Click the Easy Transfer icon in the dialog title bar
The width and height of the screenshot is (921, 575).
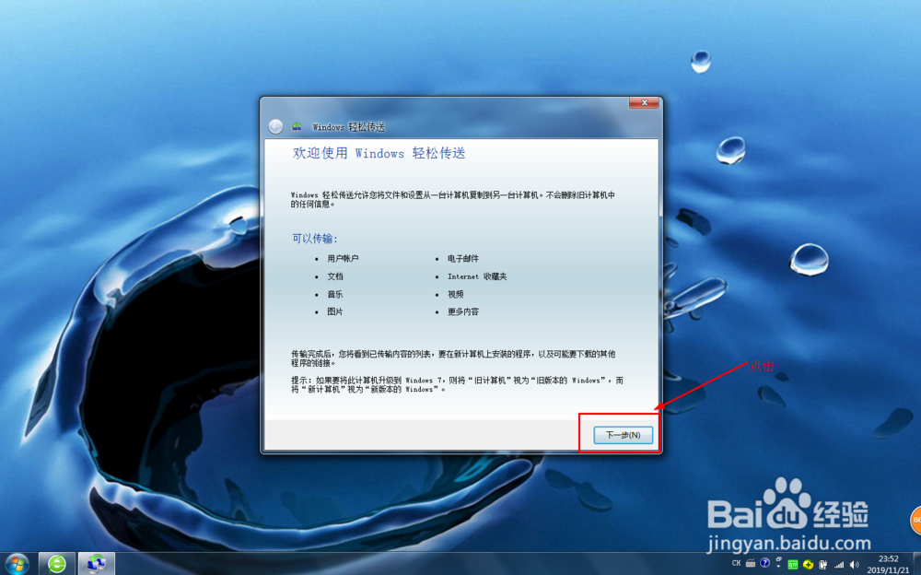click(297, 126)
